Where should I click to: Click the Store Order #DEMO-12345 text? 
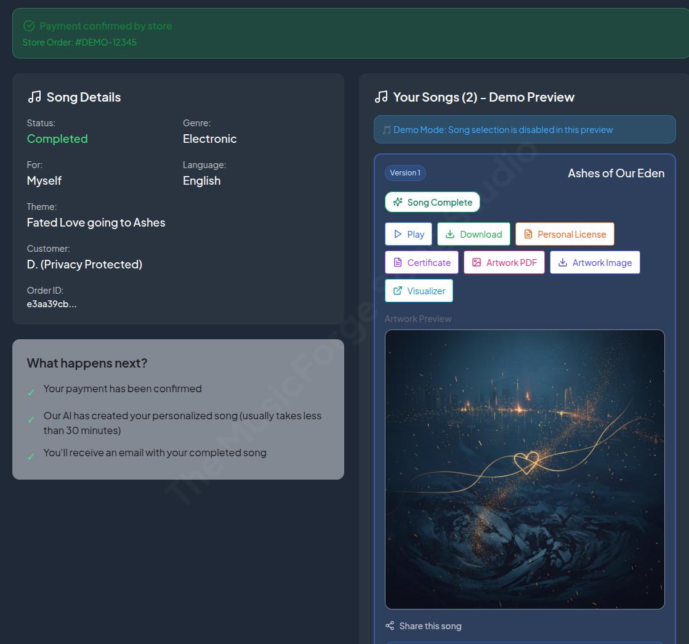(x=79, y=42)
